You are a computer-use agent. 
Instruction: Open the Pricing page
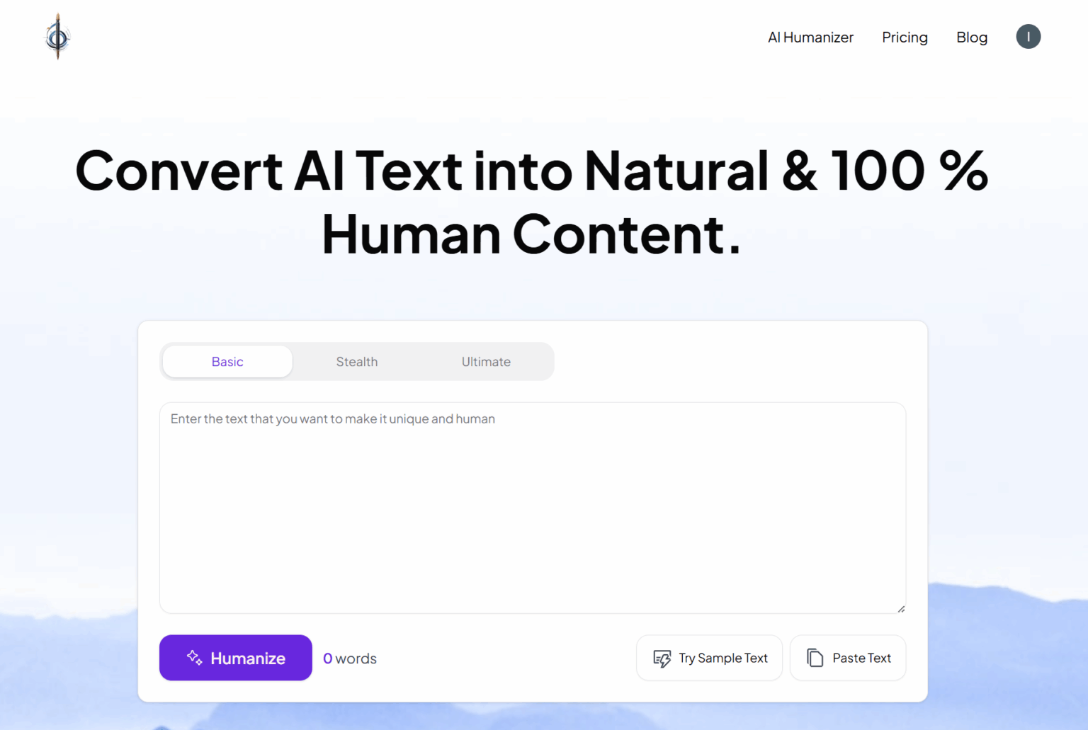(905, 37)
